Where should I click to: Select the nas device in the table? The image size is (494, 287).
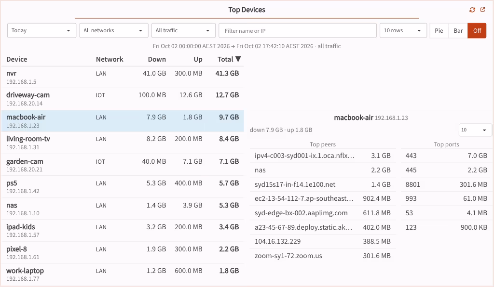pos(123,209)
